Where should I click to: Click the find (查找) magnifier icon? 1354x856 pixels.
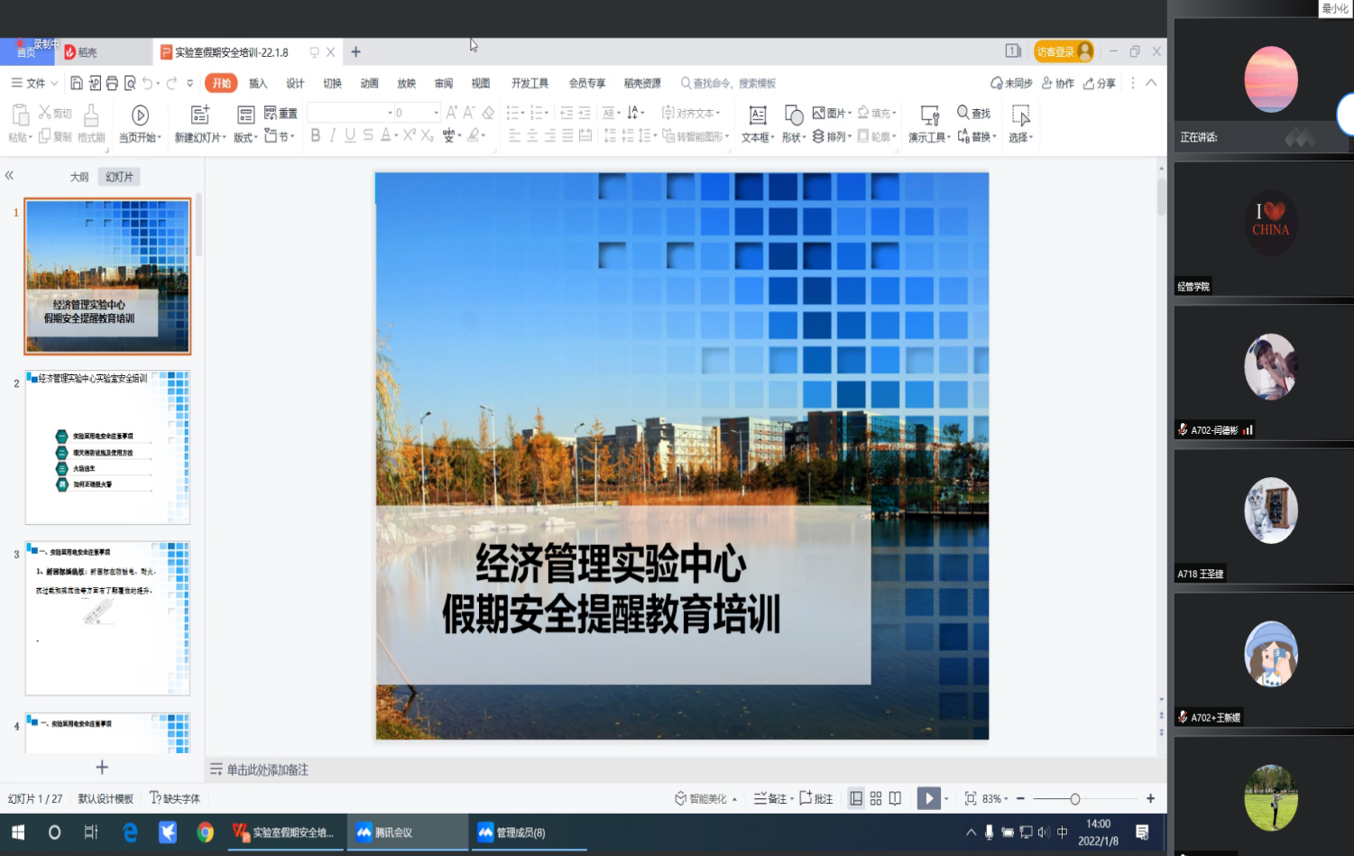tap(963, 113)
